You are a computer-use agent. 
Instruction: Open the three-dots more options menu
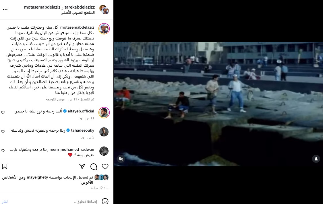[5, 9]
